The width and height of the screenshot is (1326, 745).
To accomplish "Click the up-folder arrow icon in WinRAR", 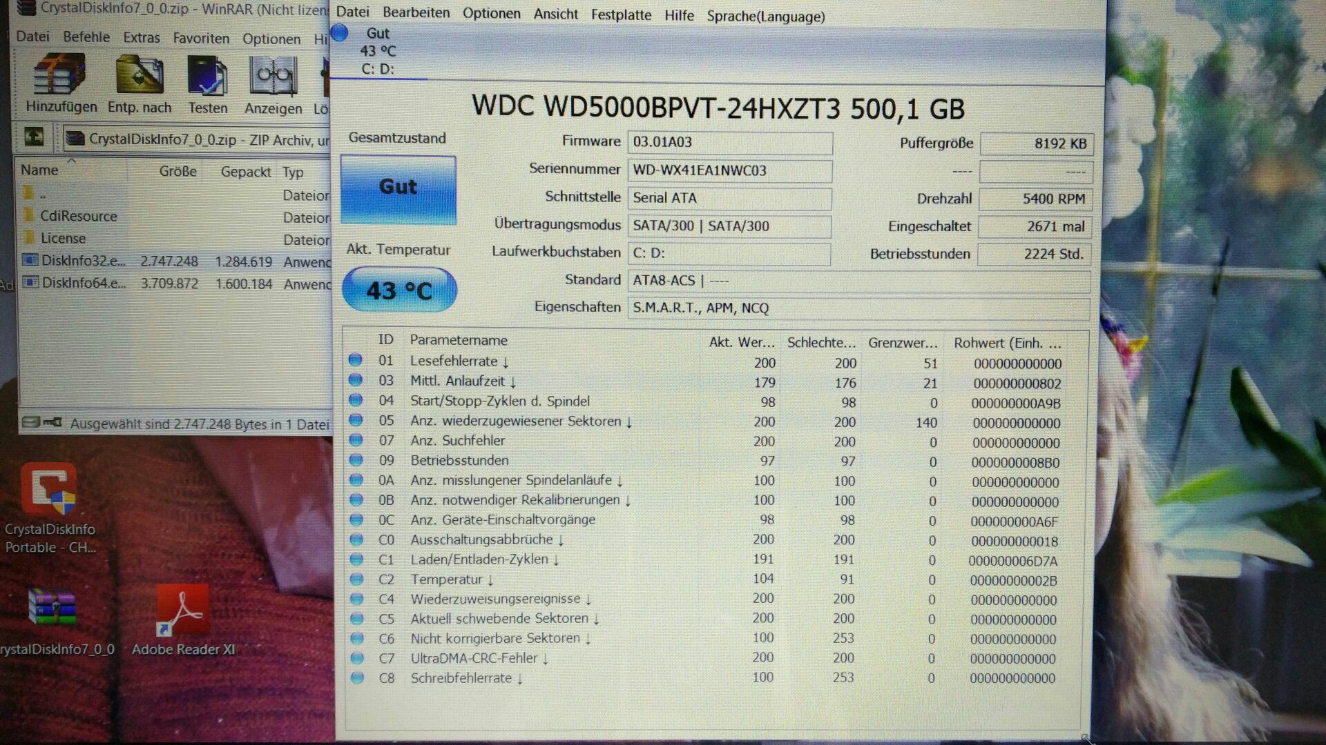I will [x=34, y=137].
